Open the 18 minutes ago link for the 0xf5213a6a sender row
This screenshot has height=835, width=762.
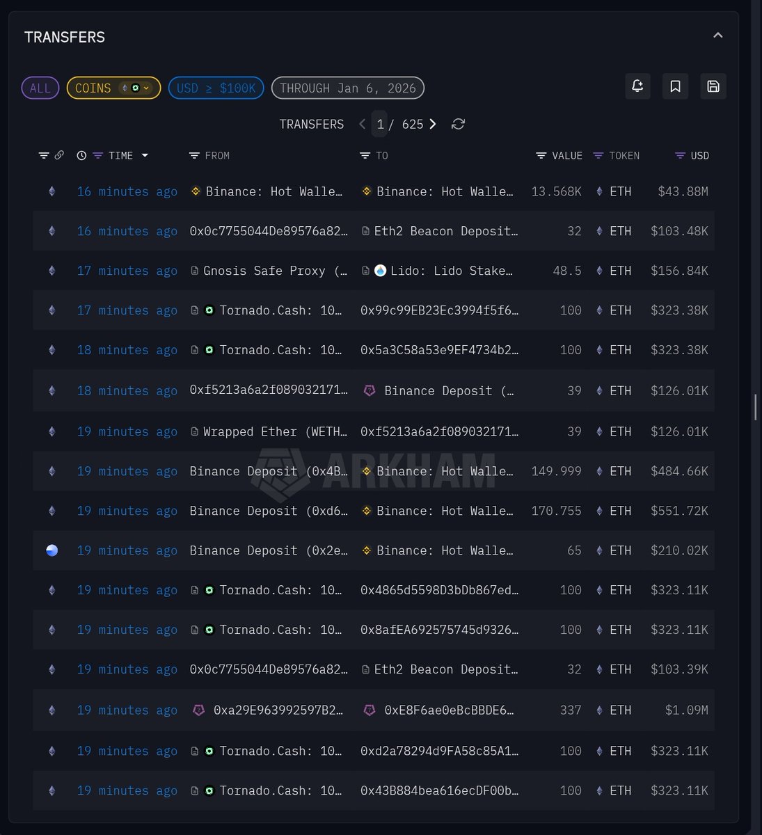(x=127, y=390)
